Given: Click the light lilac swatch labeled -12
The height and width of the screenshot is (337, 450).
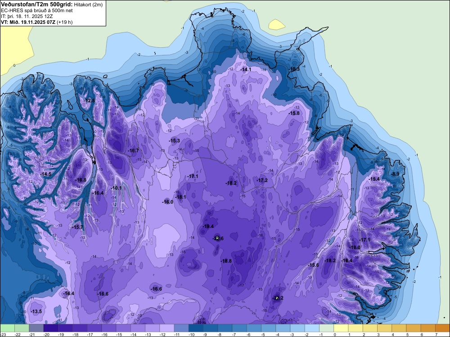Looking at the screenshot, I should coord(167,328).
